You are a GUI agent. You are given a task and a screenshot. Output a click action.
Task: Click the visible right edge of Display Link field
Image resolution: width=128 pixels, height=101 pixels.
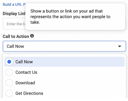tap(126, 24)
